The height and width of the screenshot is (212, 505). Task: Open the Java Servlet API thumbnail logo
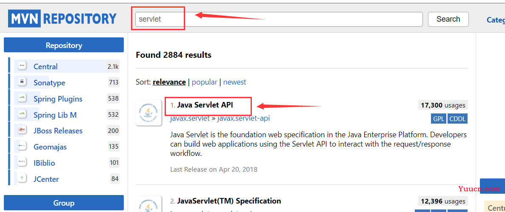click(149, 113)
